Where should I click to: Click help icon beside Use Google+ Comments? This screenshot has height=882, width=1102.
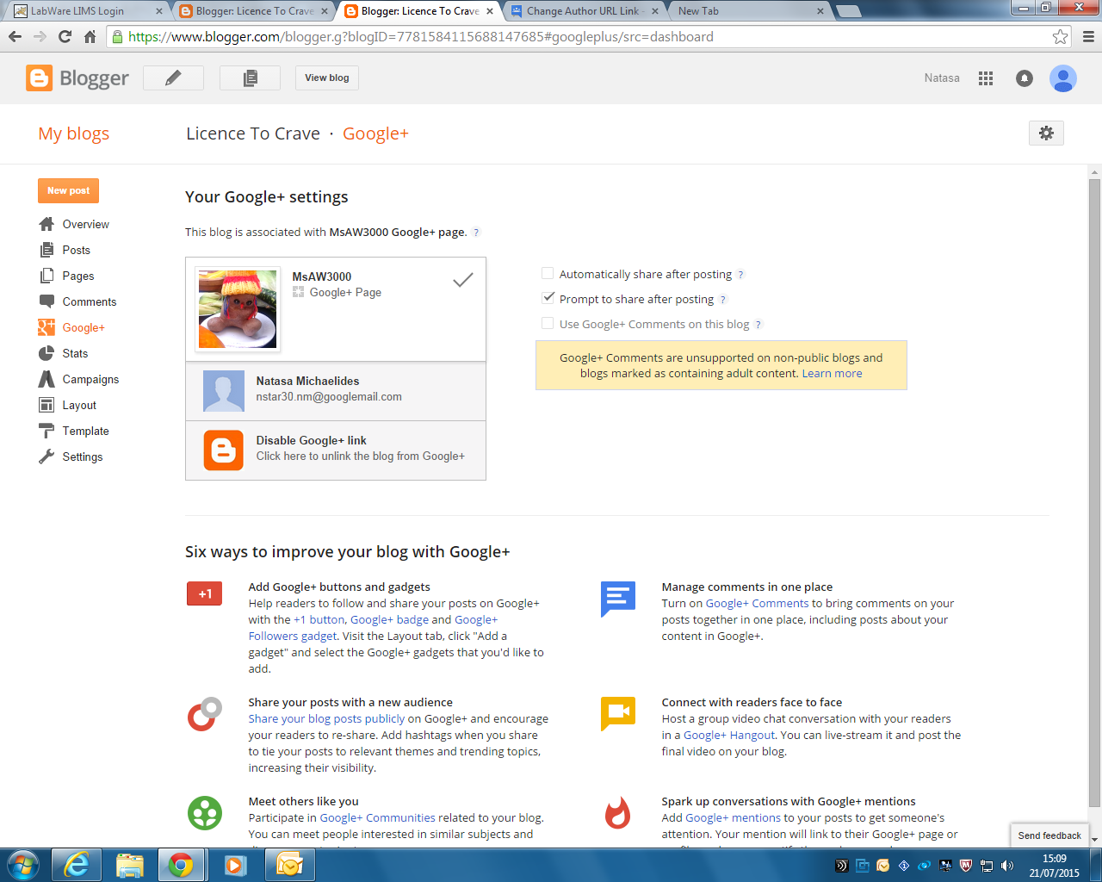[758, 325]
